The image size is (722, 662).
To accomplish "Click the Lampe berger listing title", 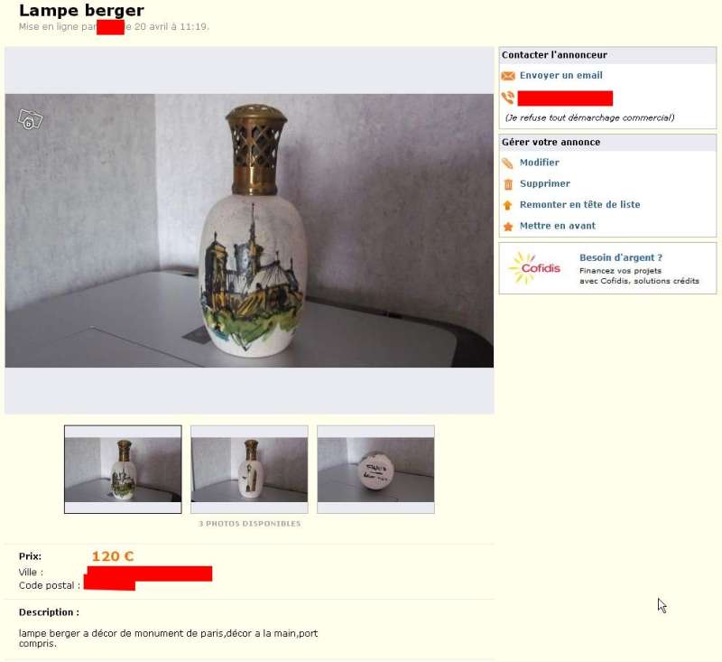I will (81, 10).
